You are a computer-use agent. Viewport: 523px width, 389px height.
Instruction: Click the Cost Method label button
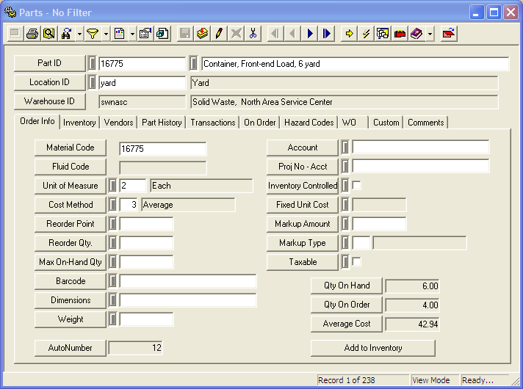click(x=71, y=205)
